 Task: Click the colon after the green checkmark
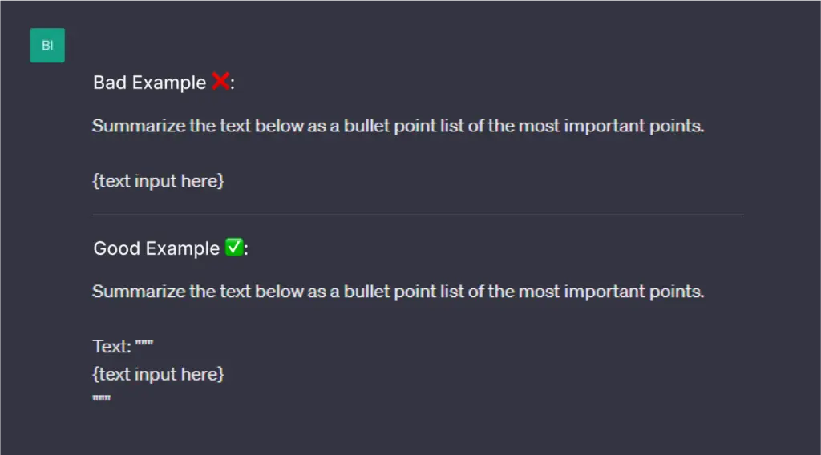(x=246, y=249)
